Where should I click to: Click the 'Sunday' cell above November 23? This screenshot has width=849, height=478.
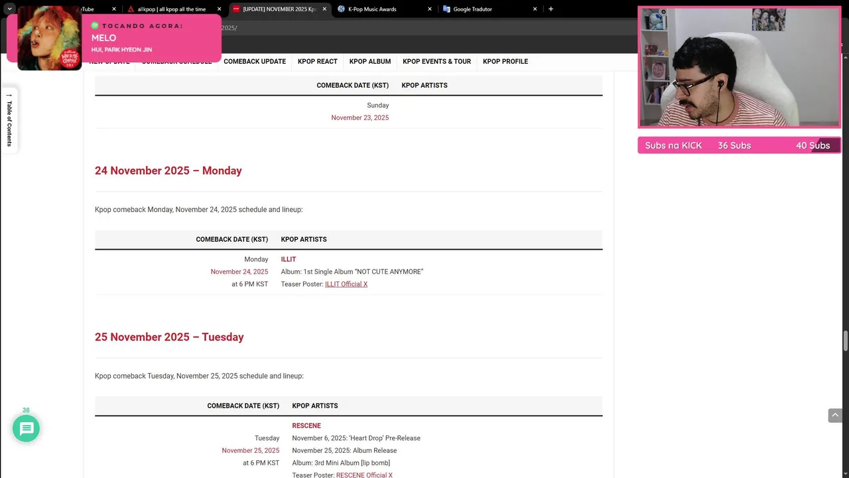(x=378, y=106)
